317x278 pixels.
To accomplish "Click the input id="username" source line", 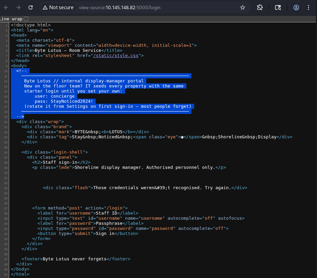I will click(141, 218).
